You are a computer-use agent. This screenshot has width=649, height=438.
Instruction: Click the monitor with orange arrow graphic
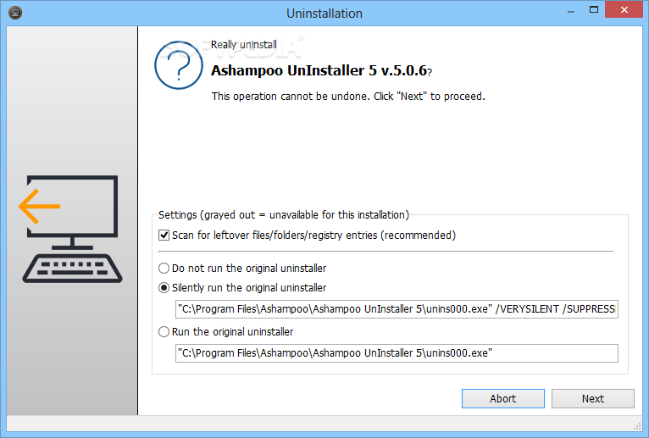(x=69, y=229)
